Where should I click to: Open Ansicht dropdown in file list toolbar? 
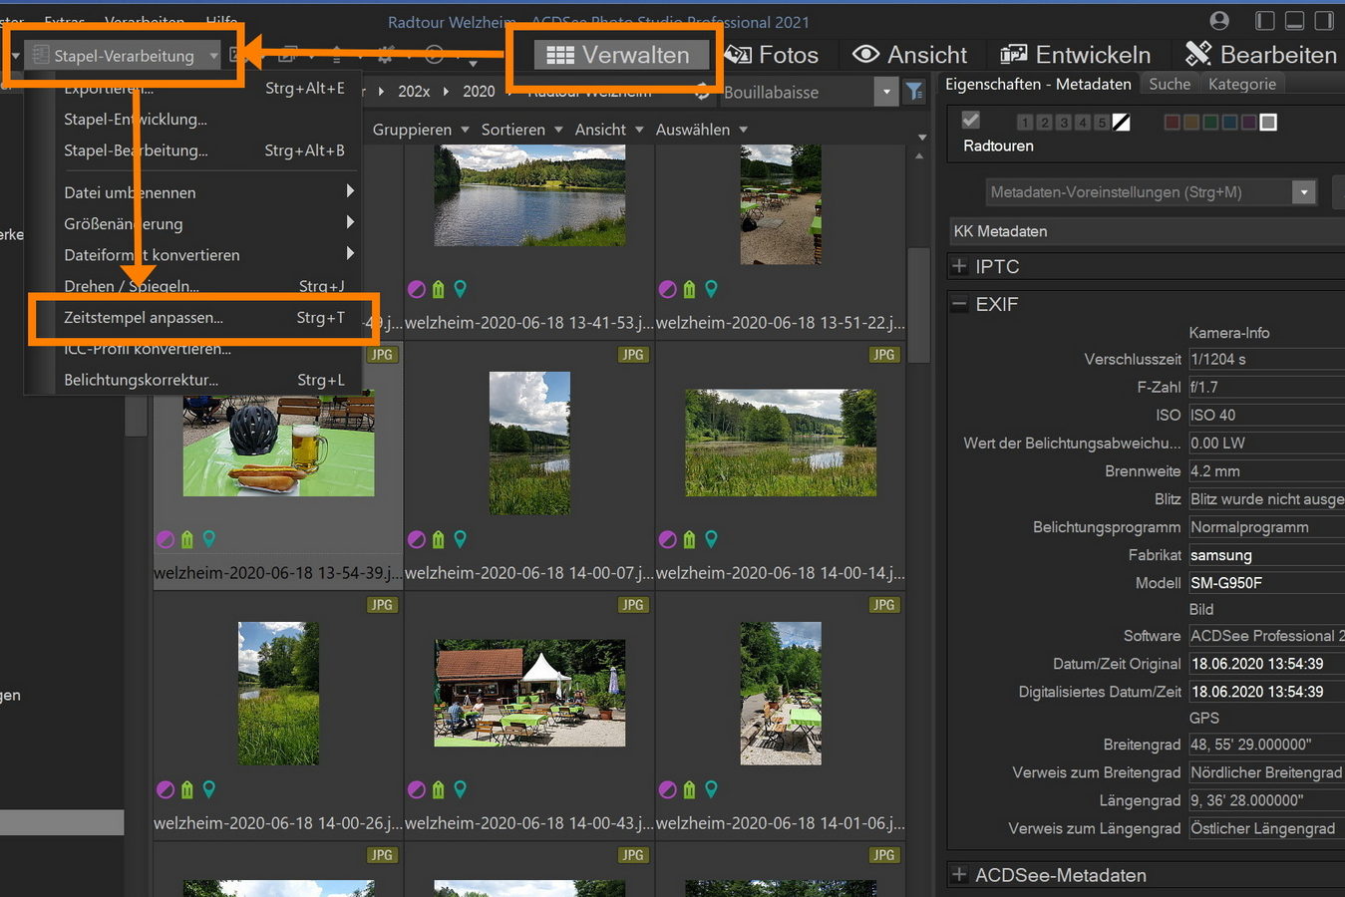[609, 130]
